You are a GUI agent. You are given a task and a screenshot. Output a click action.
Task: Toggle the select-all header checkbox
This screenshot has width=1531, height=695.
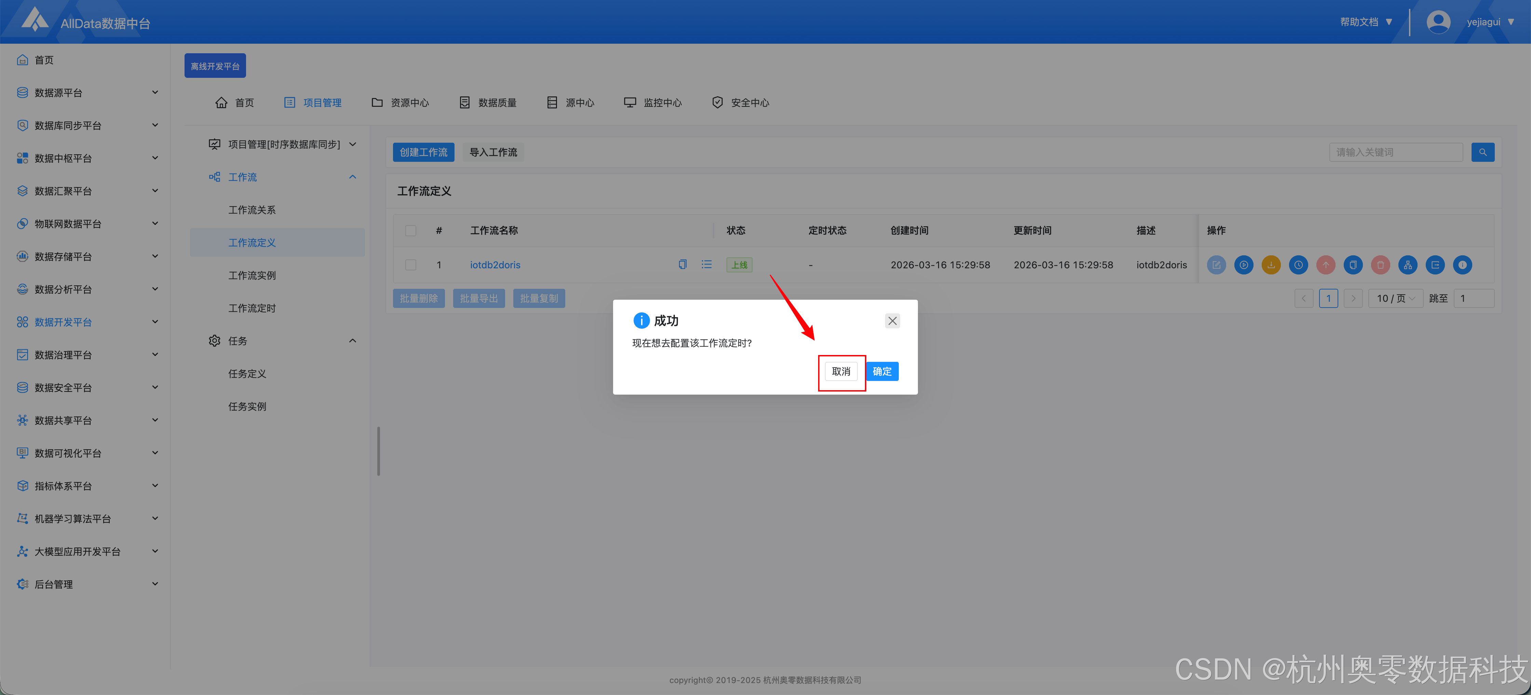[411, 230]
